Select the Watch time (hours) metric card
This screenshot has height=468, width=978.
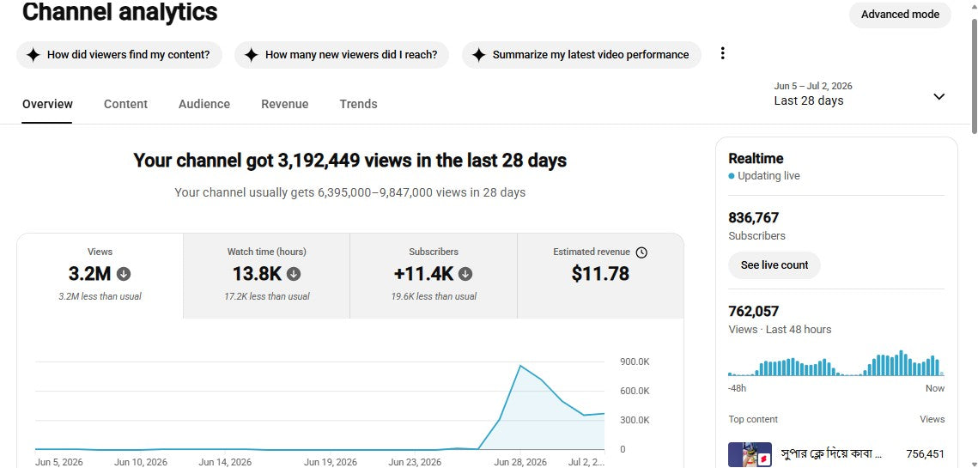266,276
